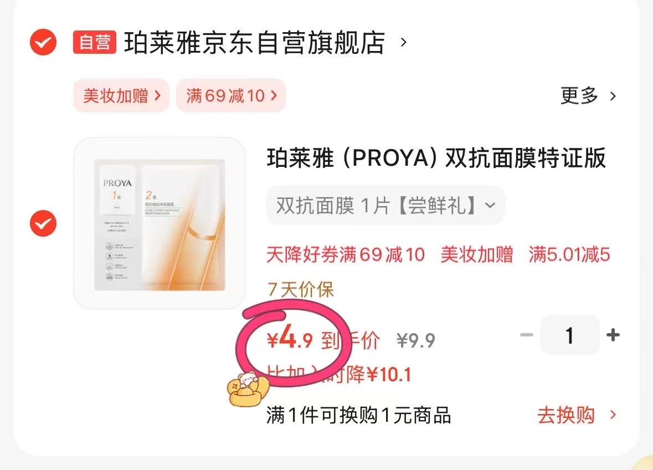Image resolution: width=653 pixels, height=470 pixels.
Task: Open the PROYA mask product thumbnail
Action: click(x=160, y=223)
